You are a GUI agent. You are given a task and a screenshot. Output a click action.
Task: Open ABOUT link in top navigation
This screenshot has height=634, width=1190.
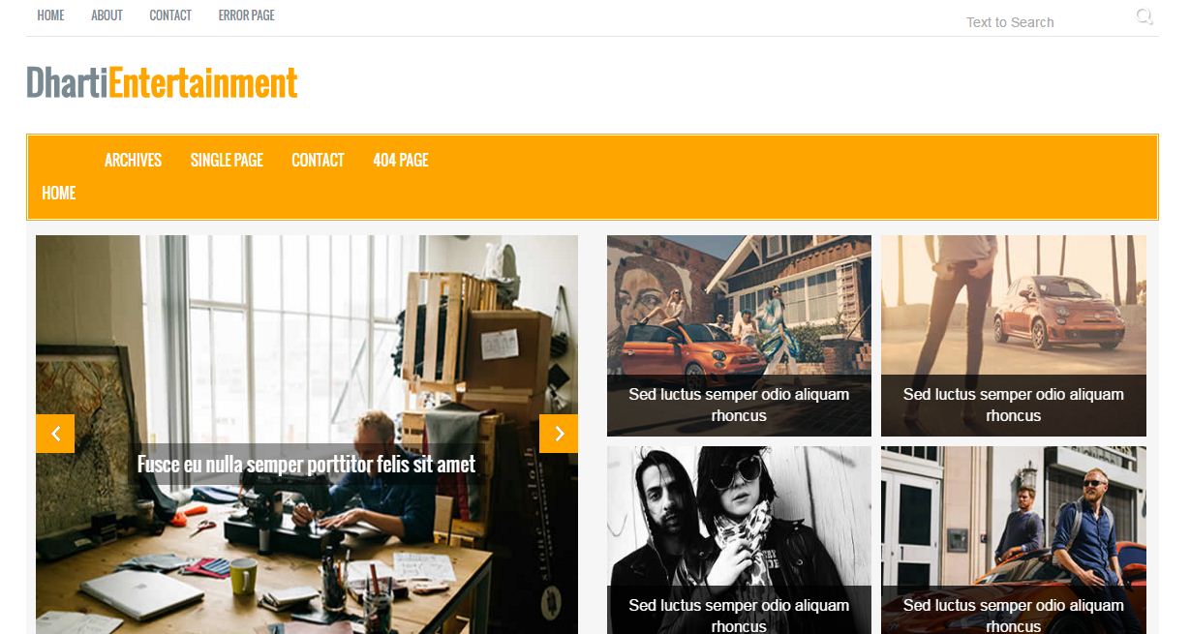pos(107,15)
